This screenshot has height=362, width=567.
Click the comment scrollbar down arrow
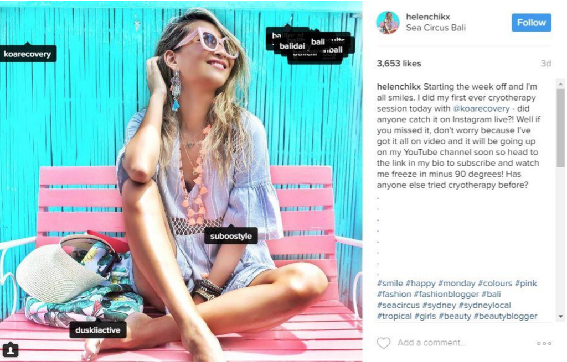coord(560,317)
